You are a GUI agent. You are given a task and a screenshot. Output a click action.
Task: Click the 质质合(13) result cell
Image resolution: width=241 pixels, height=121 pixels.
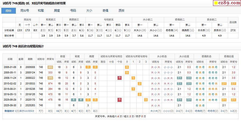(220, 30)
